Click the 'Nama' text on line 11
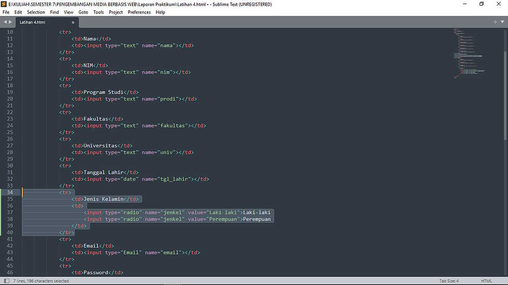 [90, 39]
